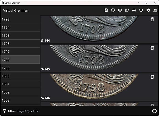Screen dimensions: 159x116
Task: Select highlighted year 1798
Action: [x=20, y=60]
